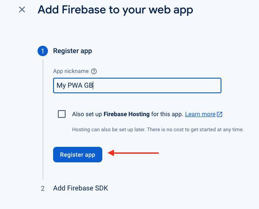The height and width of the screenshot is (209, 259).
Task: Expand the Add Firebase SDK step
Action: pos(80,188)
